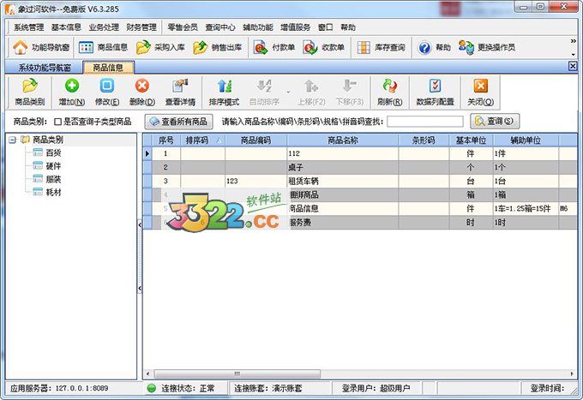
Task: Select the 百货 category in tree
Action: click(x=53, y=152)
